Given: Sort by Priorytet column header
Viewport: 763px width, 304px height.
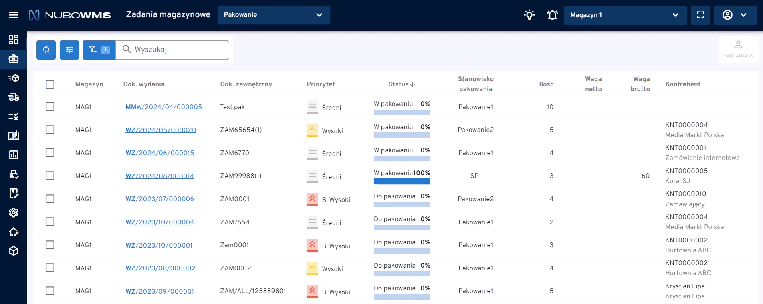Looking at the screenshot, I should [x=321, y=84].
